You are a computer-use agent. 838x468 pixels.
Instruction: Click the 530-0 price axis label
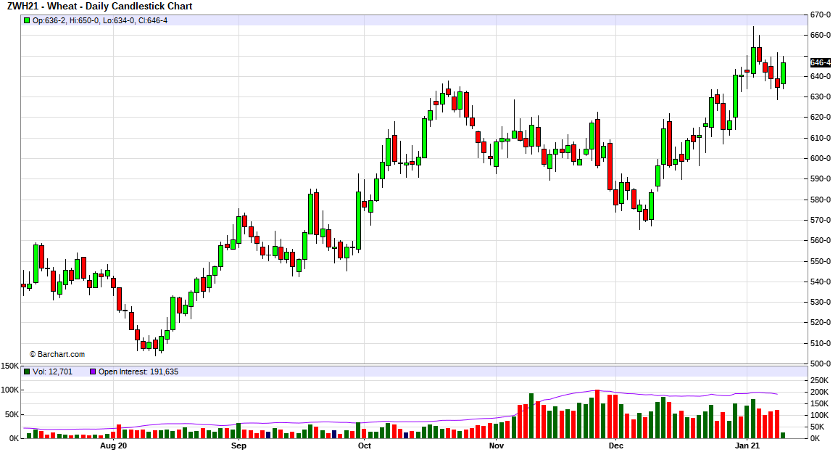821,302
